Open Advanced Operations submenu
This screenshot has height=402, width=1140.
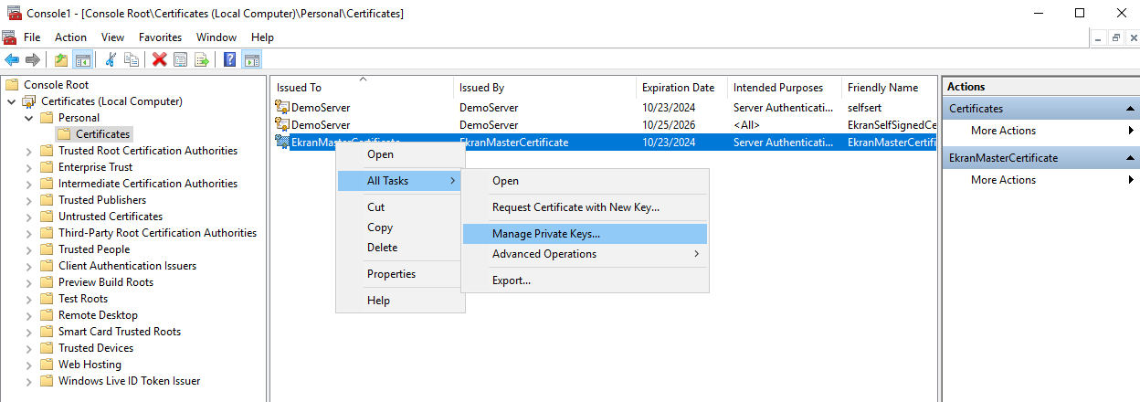tap(544, 254)
